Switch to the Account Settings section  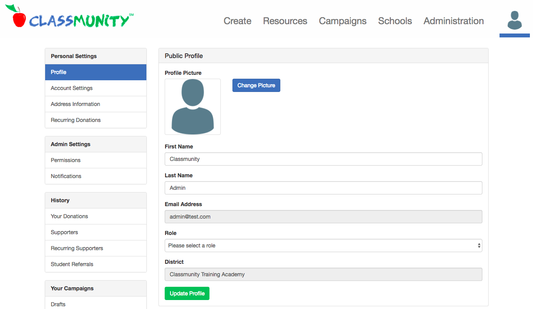72,88
